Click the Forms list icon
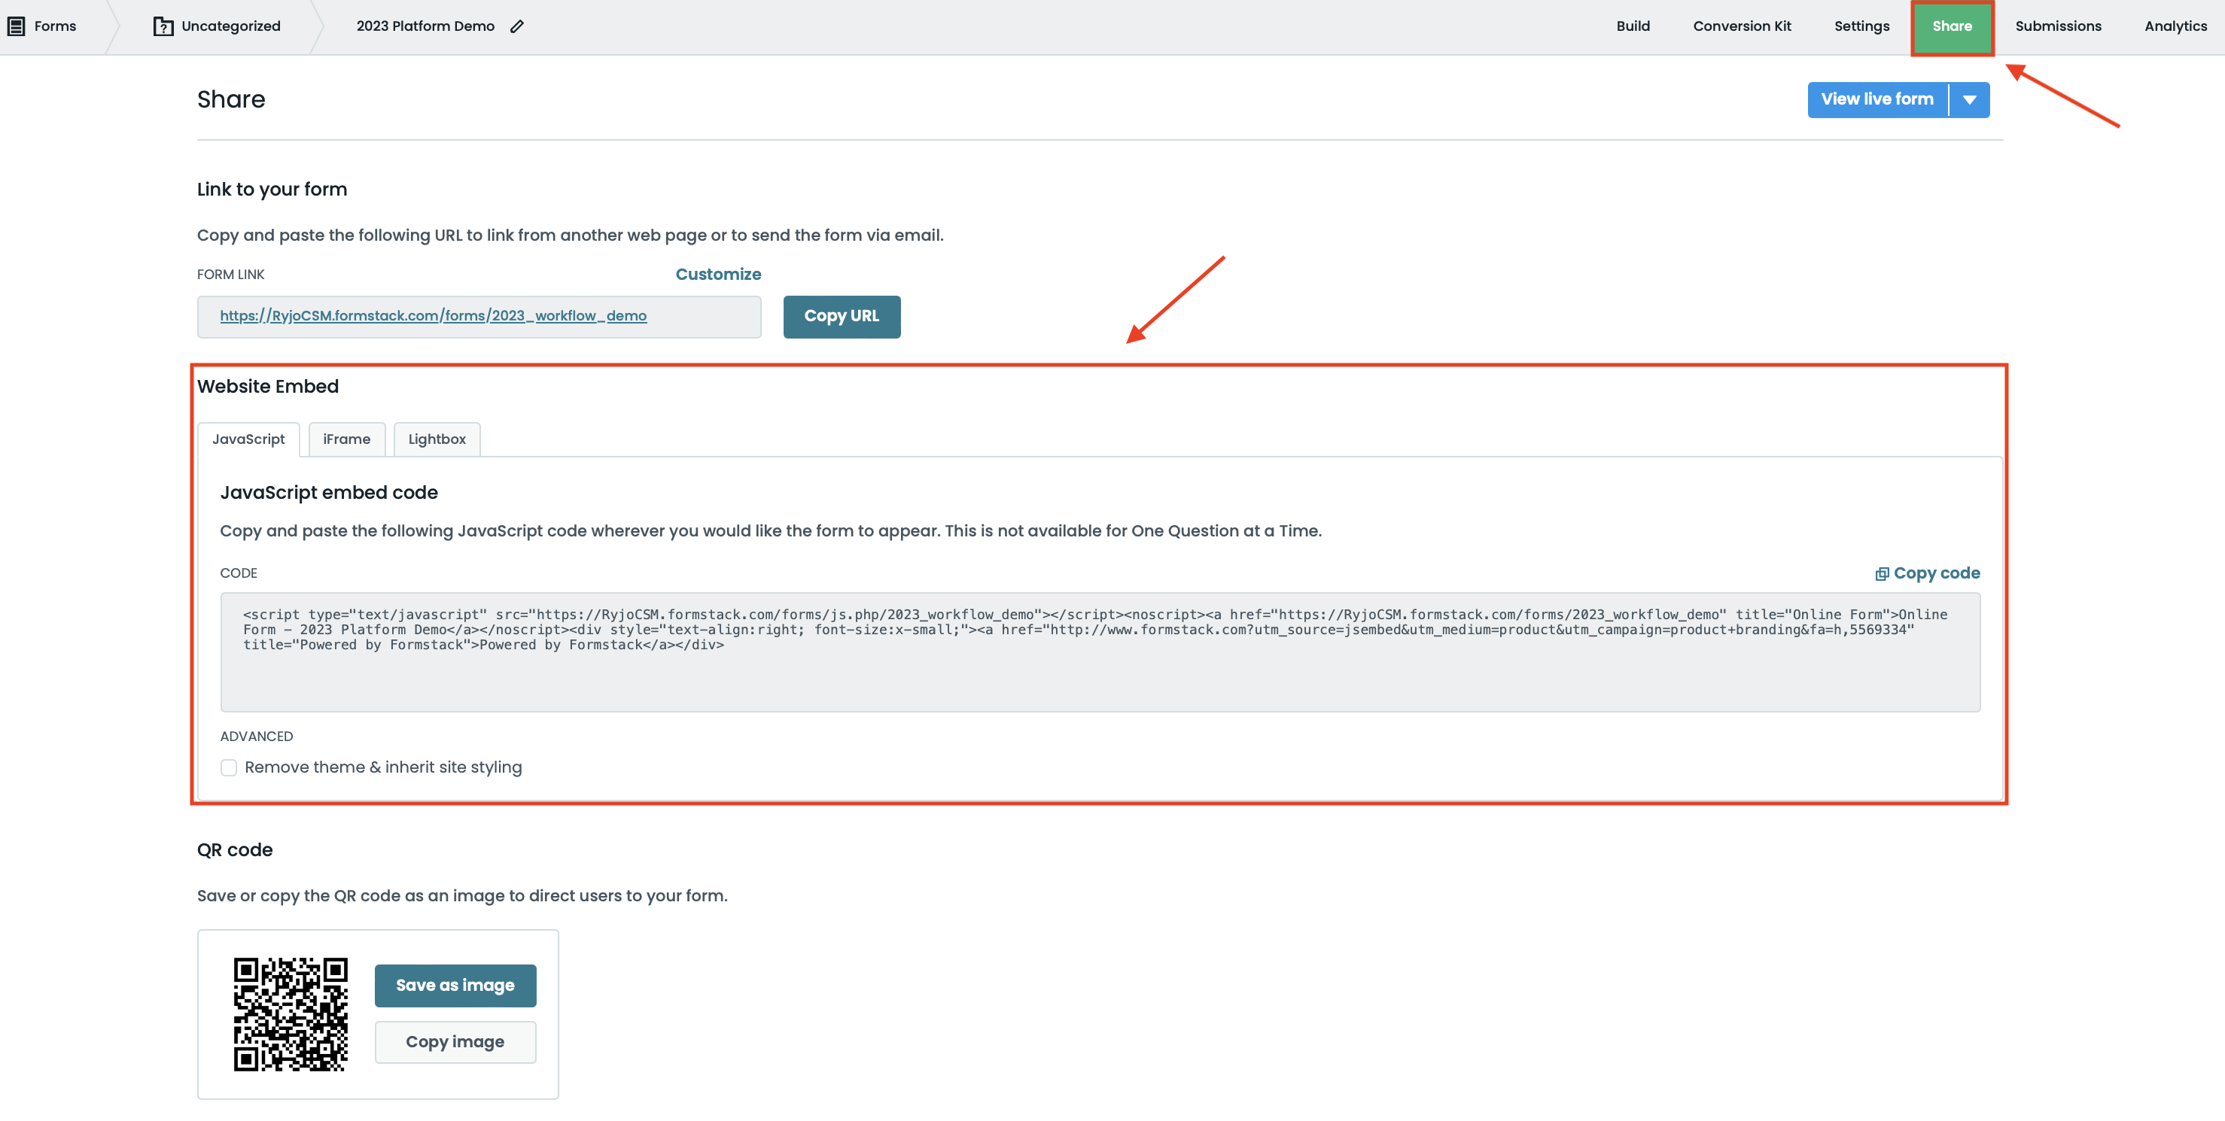The image size is (2225, 1121). (16, 26)
